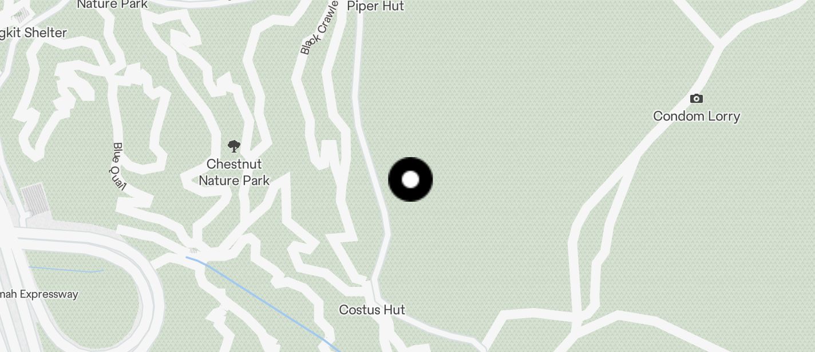Click the small bridge marker at stream start
The width and height of the screenshot is (815, 352).
[193, 250]
